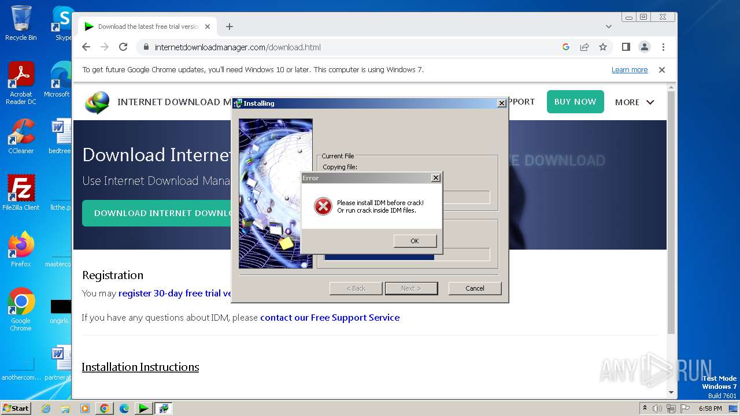Select the green arrow taskbar item
This screenshot has width=740, height=416.
point(143,408)
